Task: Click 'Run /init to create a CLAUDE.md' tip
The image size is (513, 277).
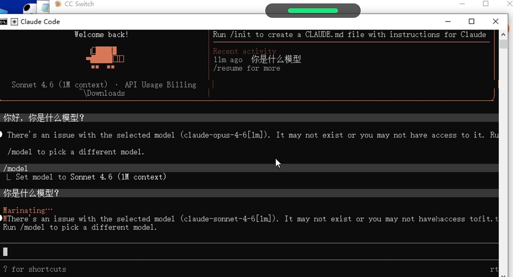Action: 349,34
